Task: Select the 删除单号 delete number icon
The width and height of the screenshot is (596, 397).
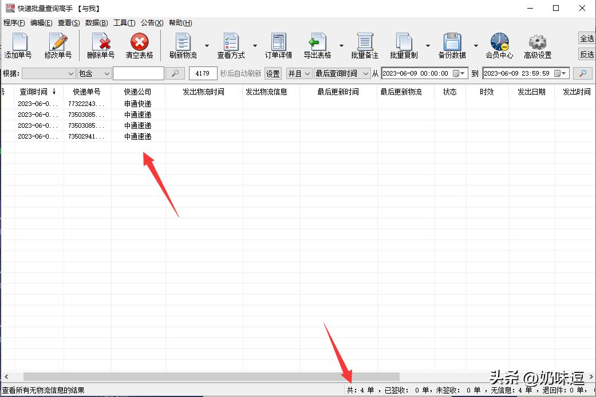Action: 101,45
